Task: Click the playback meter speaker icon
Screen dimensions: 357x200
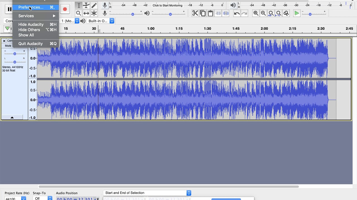Action: coord(233,5)
